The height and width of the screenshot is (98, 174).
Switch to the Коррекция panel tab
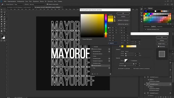pyautogui.click(x=160, y=27)
